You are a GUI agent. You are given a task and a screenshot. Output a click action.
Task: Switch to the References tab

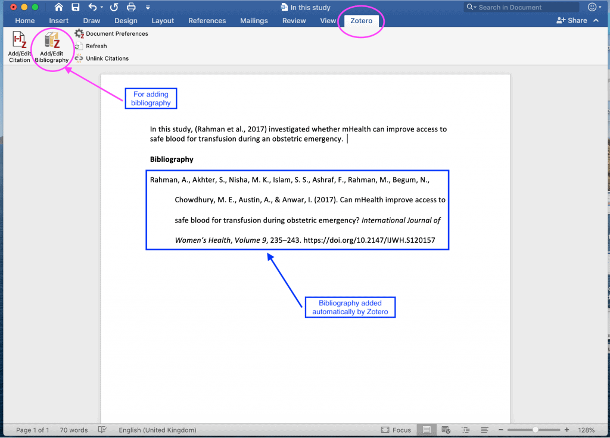point(206,21)
